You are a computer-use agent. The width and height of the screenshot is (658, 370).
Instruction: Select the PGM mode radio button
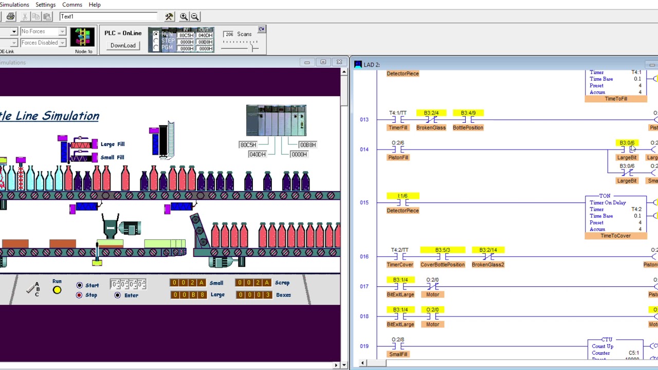coord(156,48)
